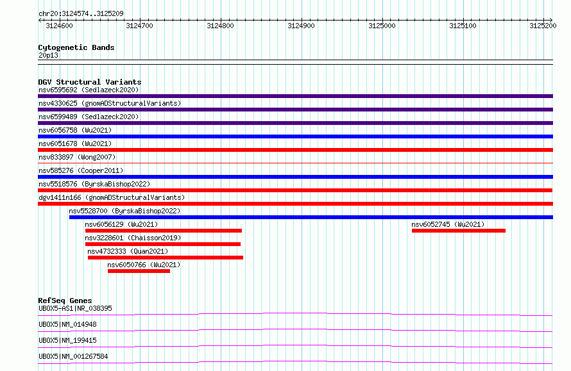Select the nsv6052745 (Wu2021) label
This screenshot has height=371, width=571.
[x=448, y=224]
